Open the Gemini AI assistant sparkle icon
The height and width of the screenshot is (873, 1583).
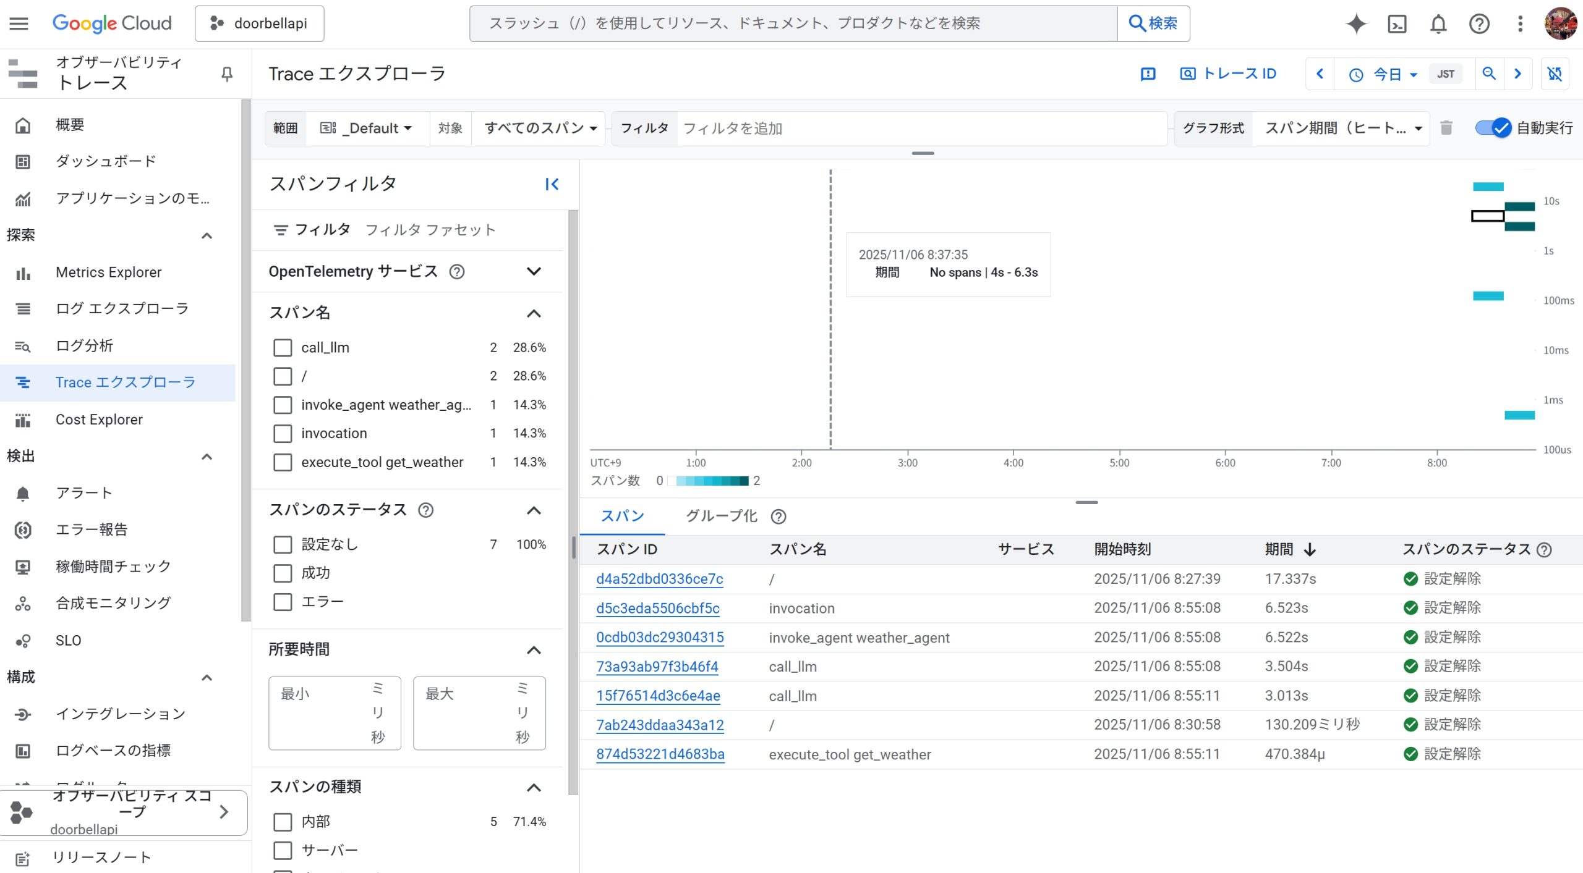tap(1356, 24)
